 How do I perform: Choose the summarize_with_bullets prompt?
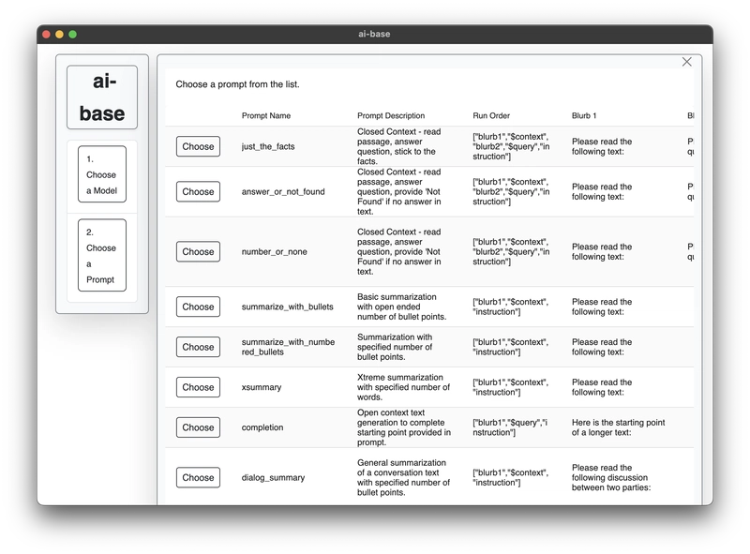[x=198, y=307]
